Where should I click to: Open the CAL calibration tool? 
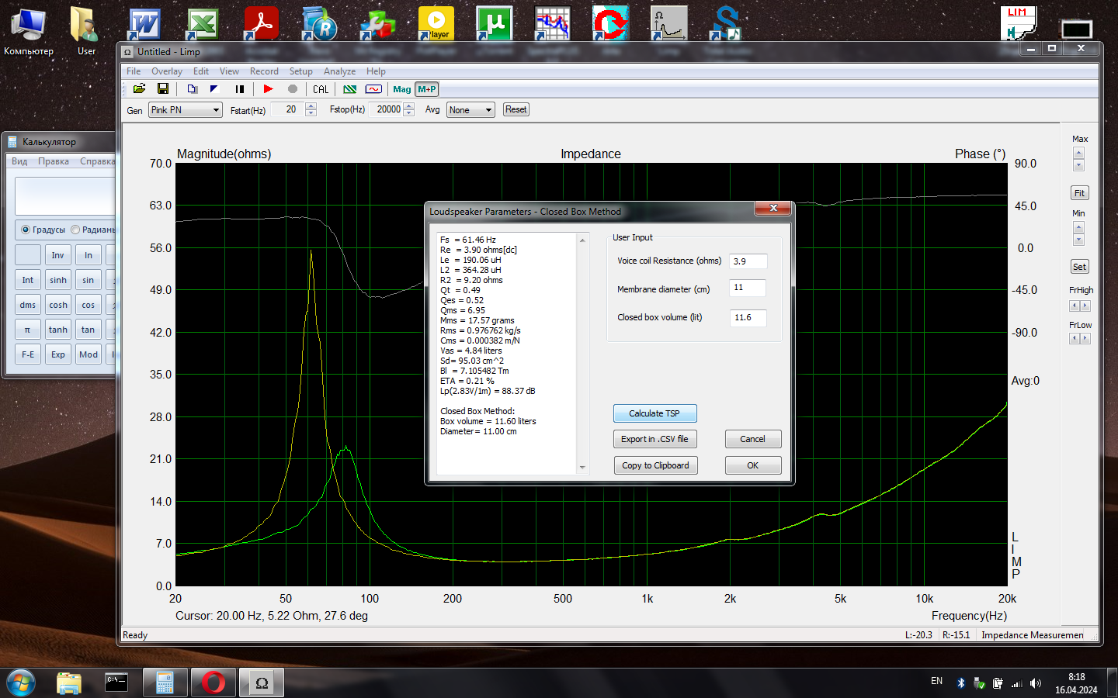pos(321,89)
